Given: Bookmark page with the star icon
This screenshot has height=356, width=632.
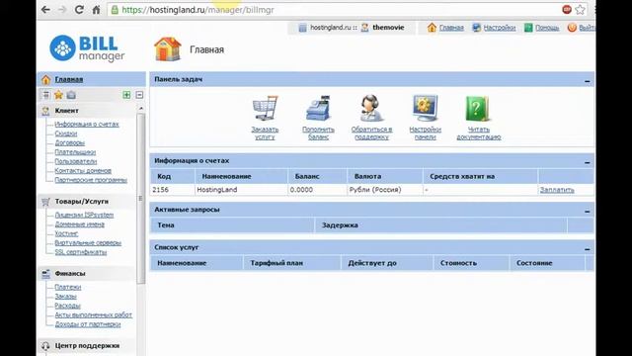Looking at the screenshot, I should (580, 10).
